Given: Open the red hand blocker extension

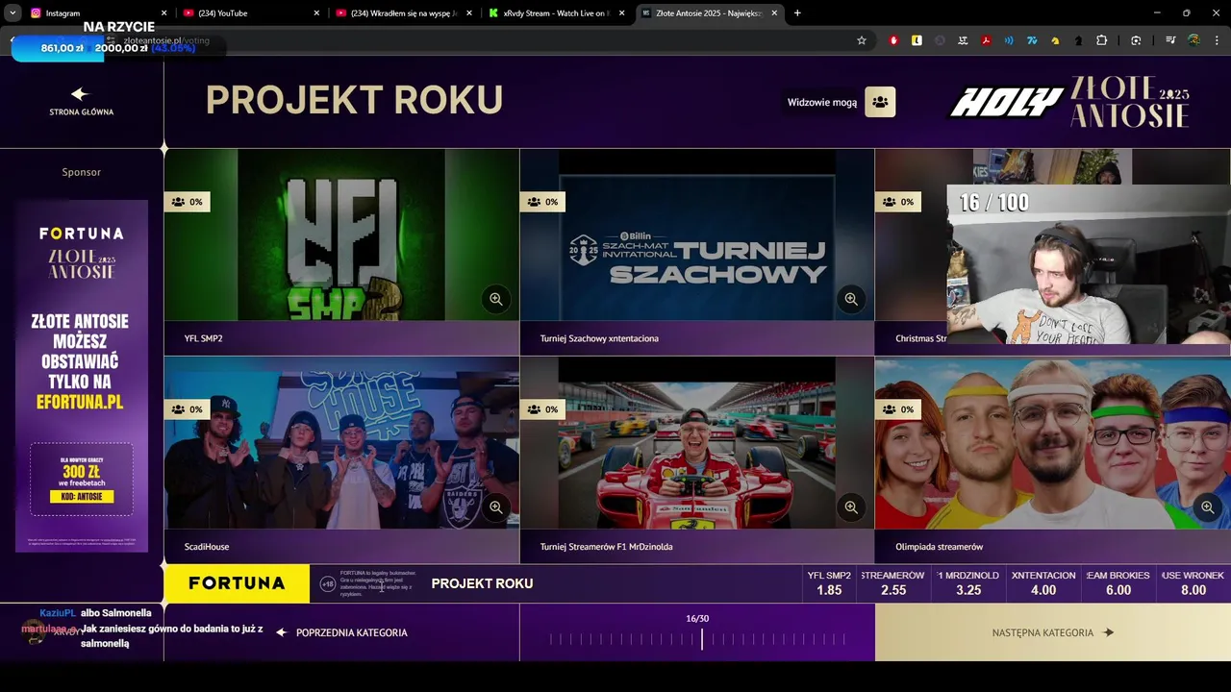Looking at the screenshot, I should tap(893, 40).
